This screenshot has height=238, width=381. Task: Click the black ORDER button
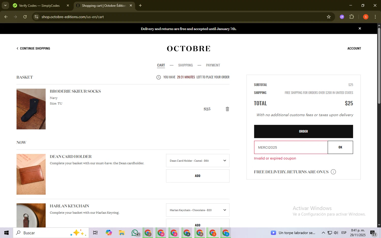303,131
